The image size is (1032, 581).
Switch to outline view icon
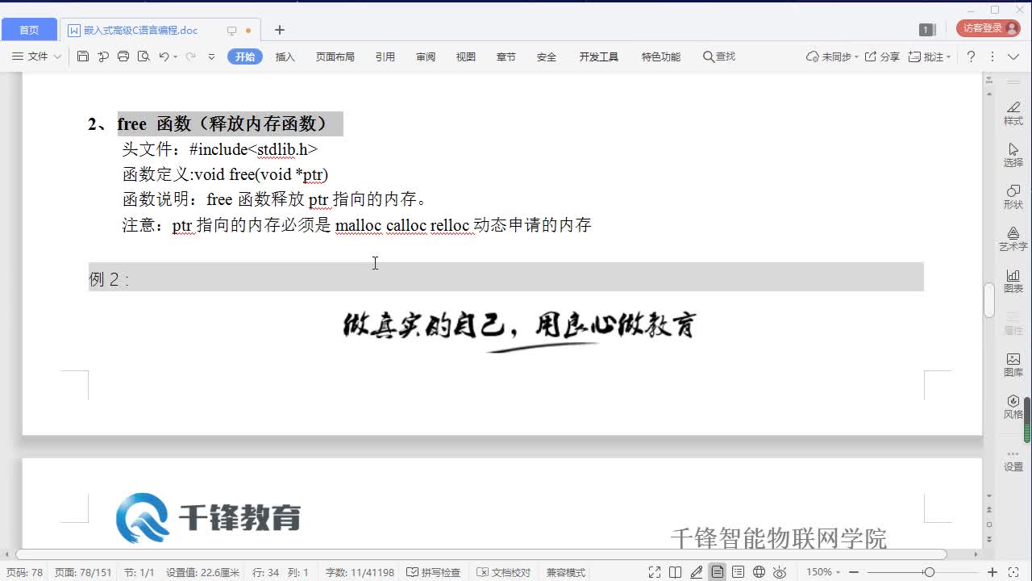pyautogui.click(x=738, y=572)
